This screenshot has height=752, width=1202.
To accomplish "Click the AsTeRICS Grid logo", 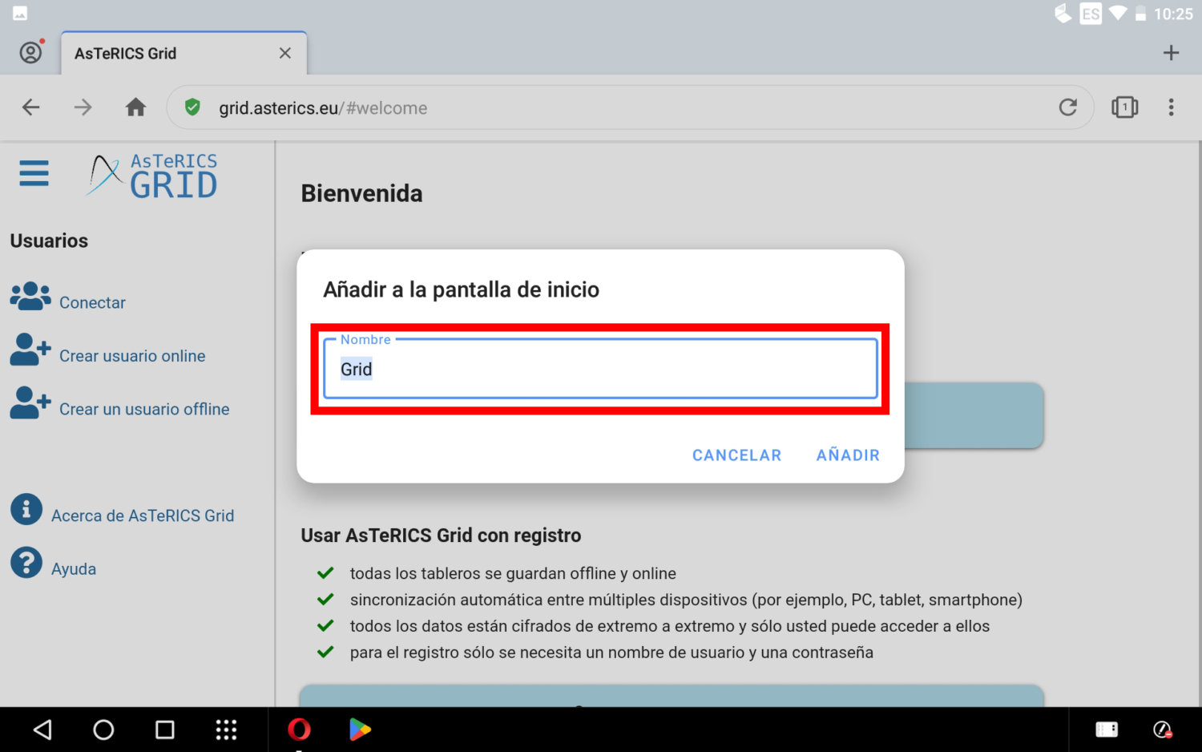I will (x=150, y=176).
